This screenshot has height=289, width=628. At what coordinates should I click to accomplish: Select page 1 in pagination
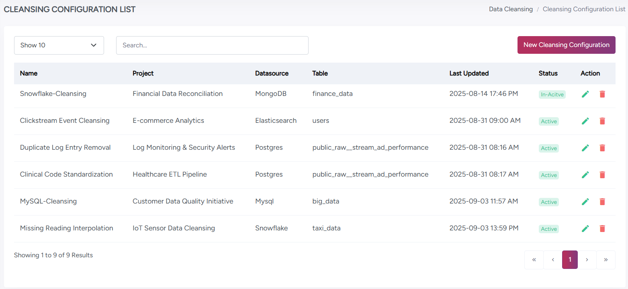[570, 260]
